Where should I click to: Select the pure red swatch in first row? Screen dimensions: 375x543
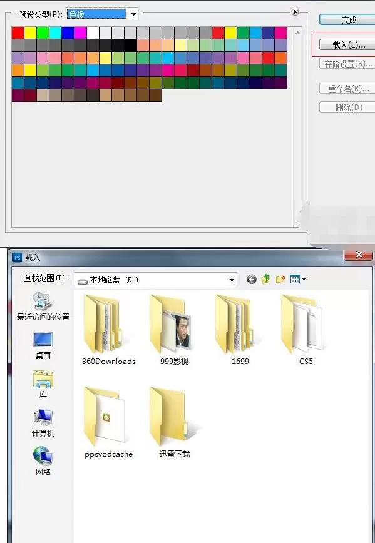click(x=18, y=33)
